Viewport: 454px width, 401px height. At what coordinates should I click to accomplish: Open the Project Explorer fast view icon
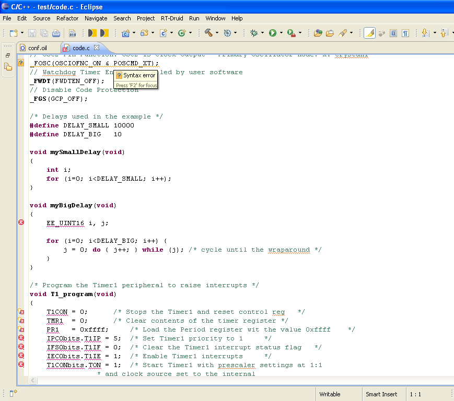[8, 67]
